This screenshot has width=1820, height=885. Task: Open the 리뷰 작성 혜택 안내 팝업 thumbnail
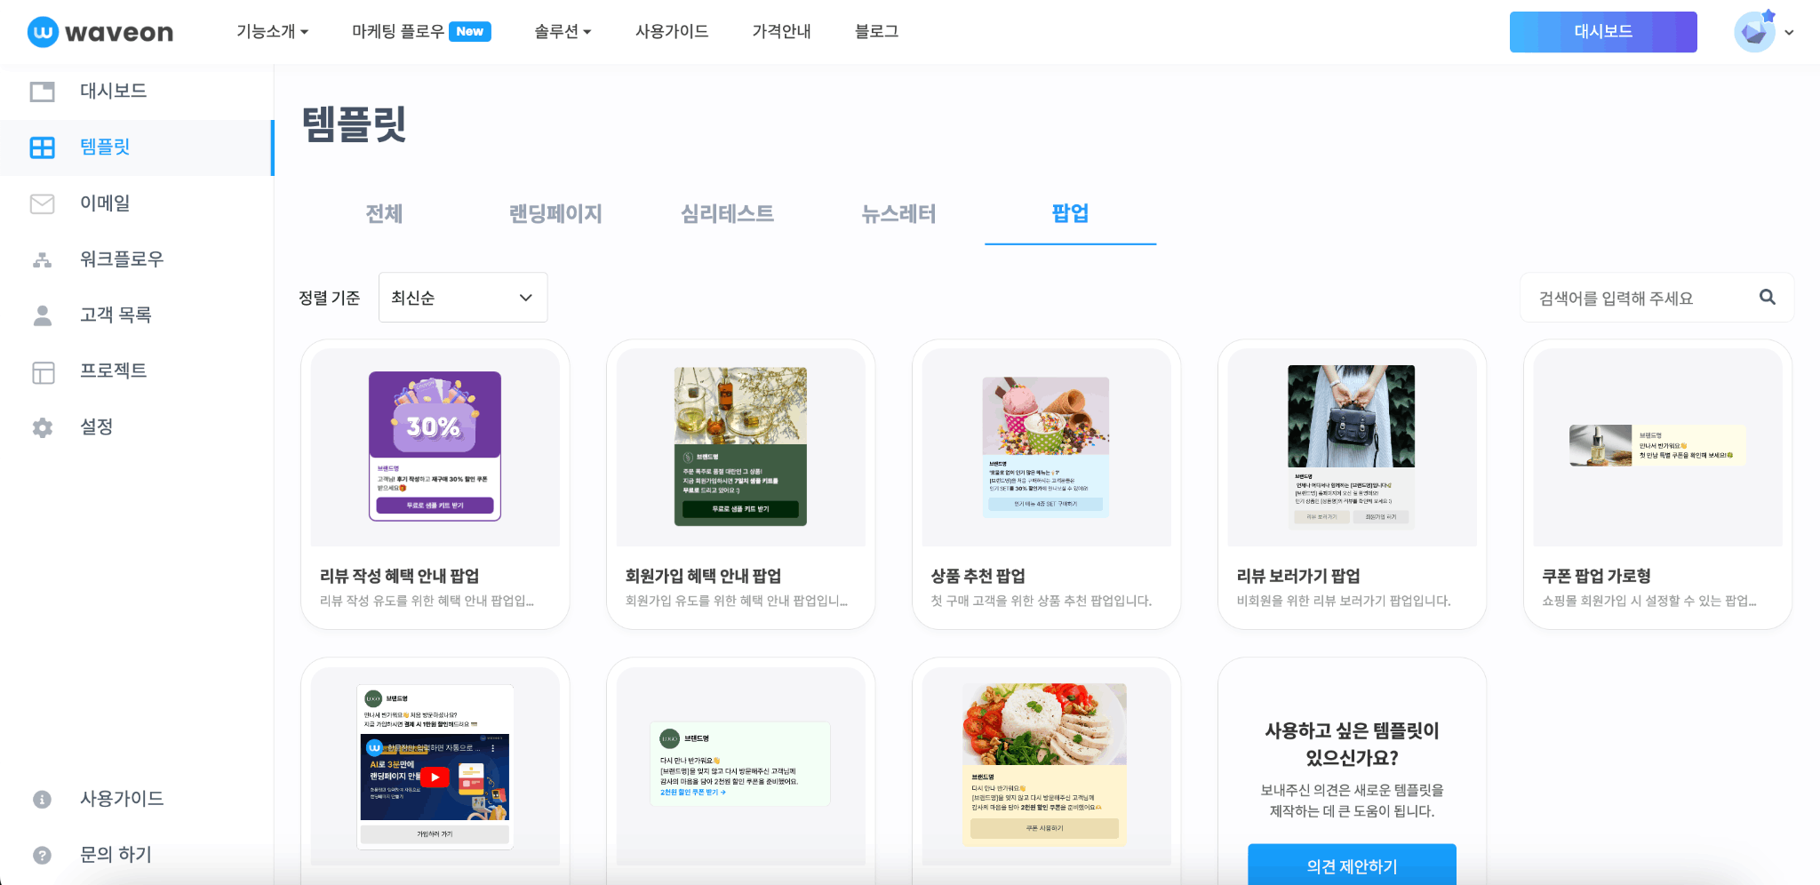[435, 445]
